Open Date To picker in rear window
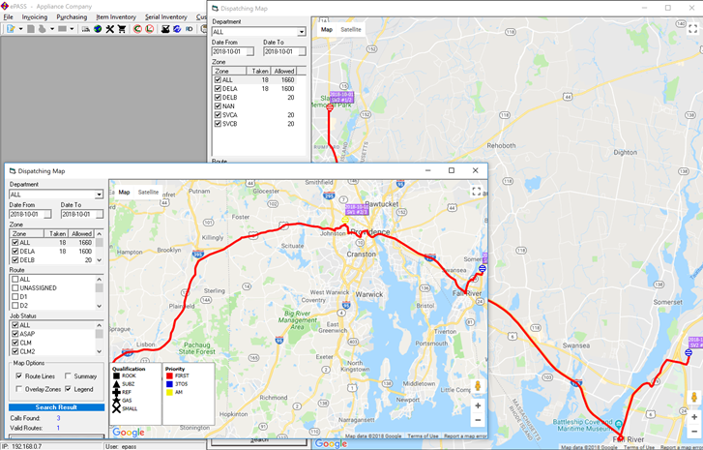Image resolution: width=703 pixels, height=450 pixels. [x=302, y=51]
